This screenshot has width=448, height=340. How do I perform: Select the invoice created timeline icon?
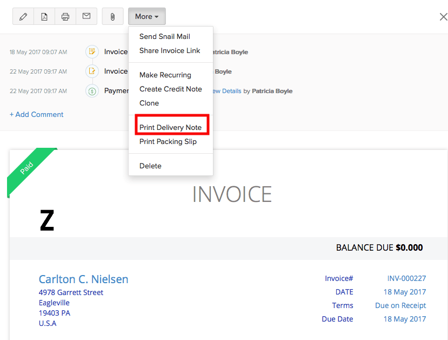pyautogui.click(x=91, y=51)
